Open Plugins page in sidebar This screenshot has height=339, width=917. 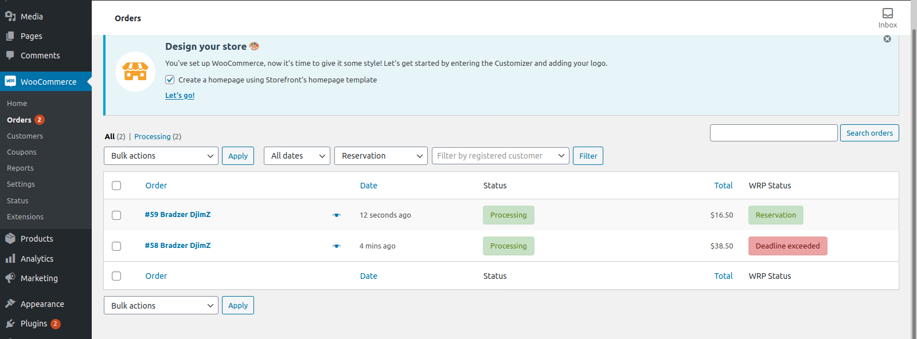[34, 324]
